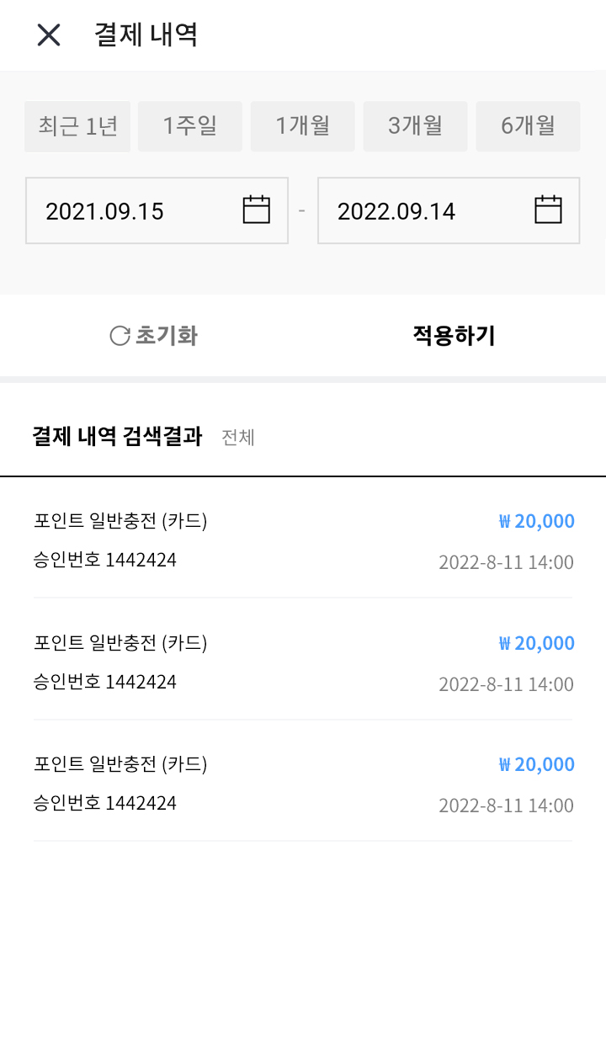Tap the last ₩20,000 amount

537,764
